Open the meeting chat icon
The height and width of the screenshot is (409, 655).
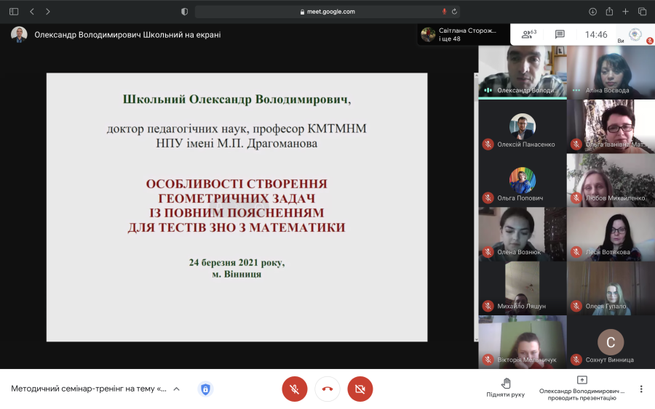560,34
